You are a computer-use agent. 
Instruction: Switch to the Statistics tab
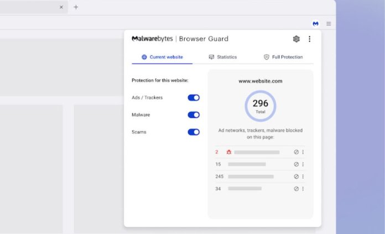click(x=222, y=57)
